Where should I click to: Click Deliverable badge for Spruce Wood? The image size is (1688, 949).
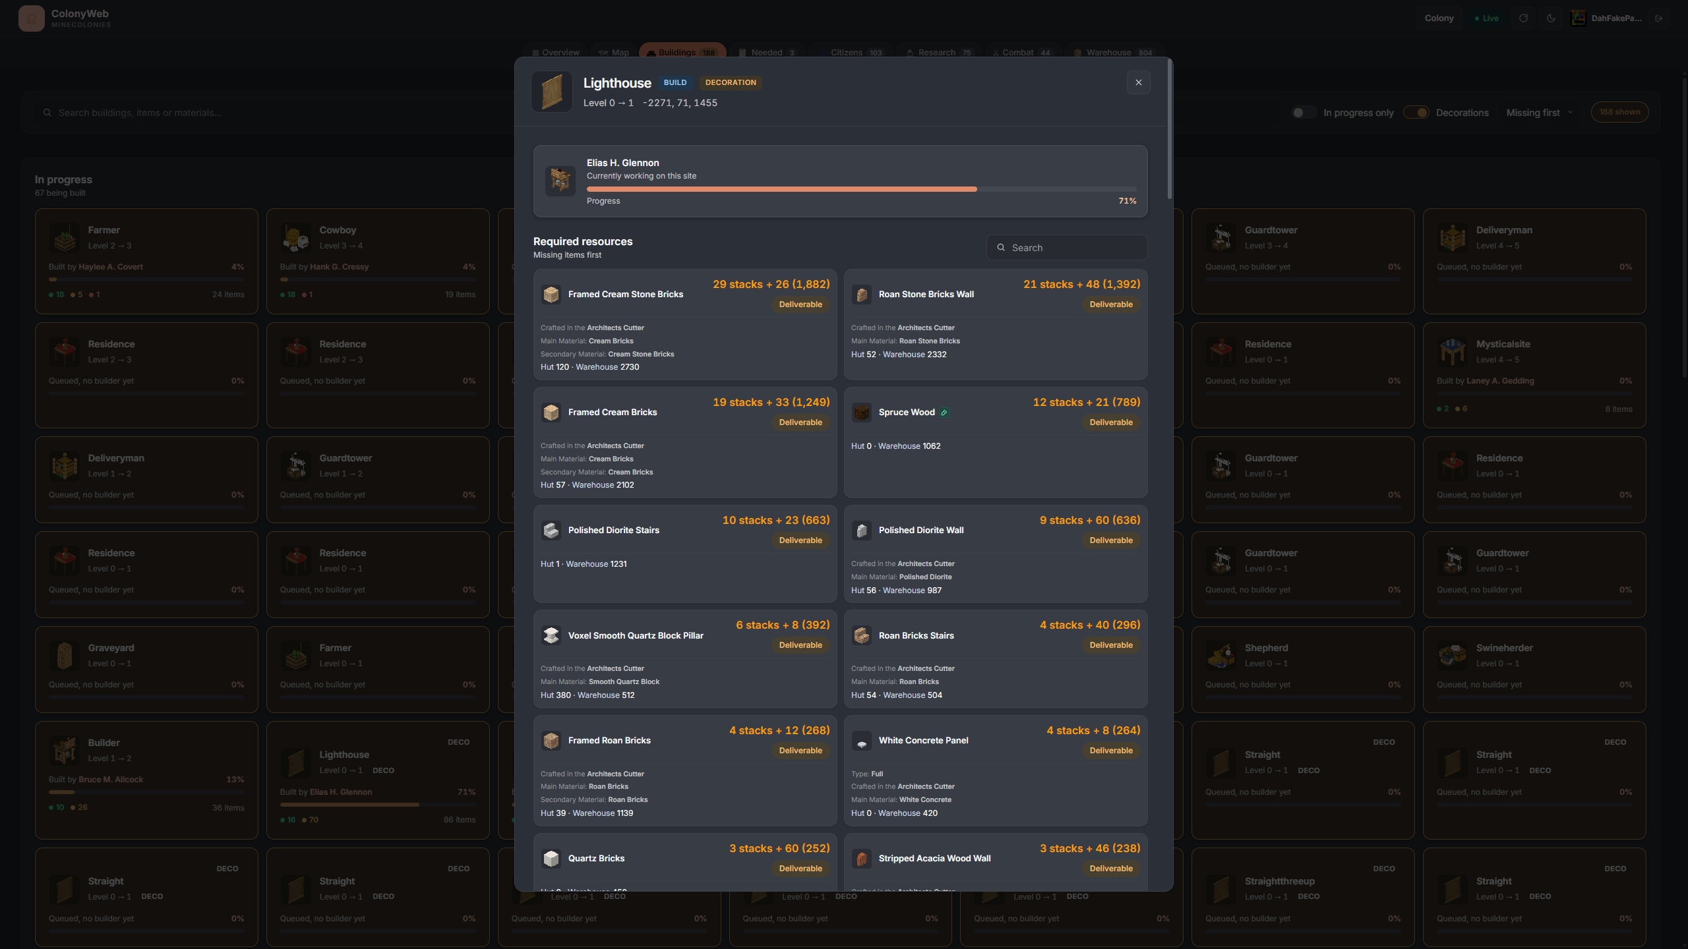click(x=1111, y=422)
